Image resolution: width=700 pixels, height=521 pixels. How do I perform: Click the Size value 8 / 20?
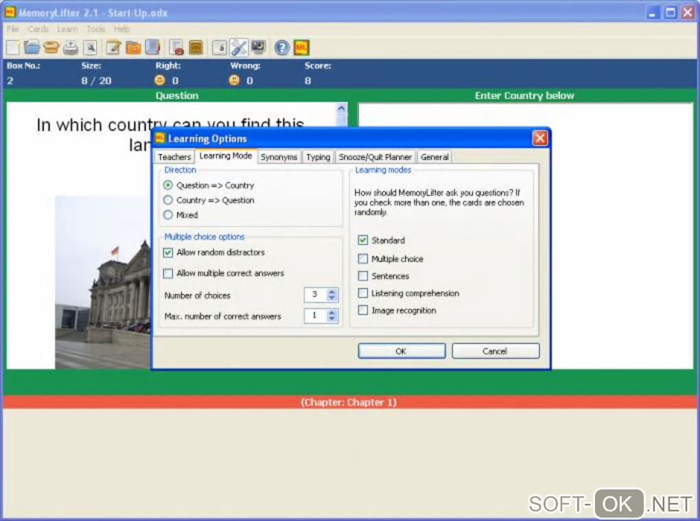(97, 81)
